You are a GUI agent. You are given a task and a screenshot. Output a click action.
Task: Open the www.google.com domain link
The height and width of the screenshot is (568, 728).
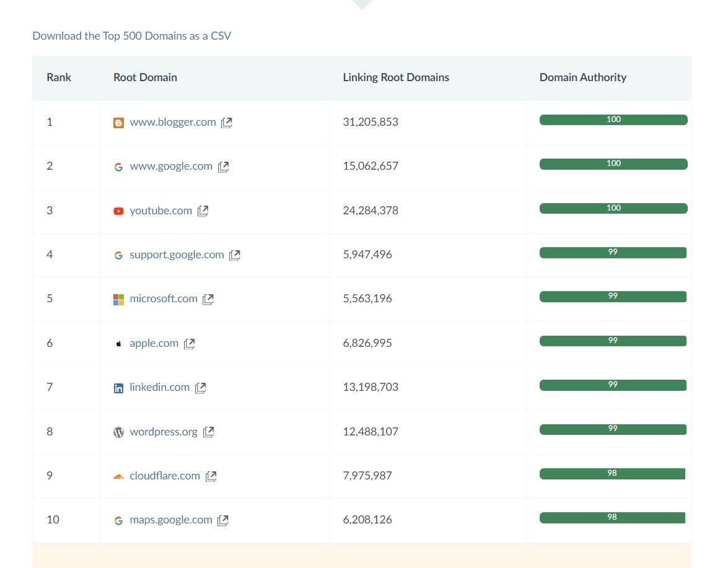pyautogui.click(x=171, y=166)
